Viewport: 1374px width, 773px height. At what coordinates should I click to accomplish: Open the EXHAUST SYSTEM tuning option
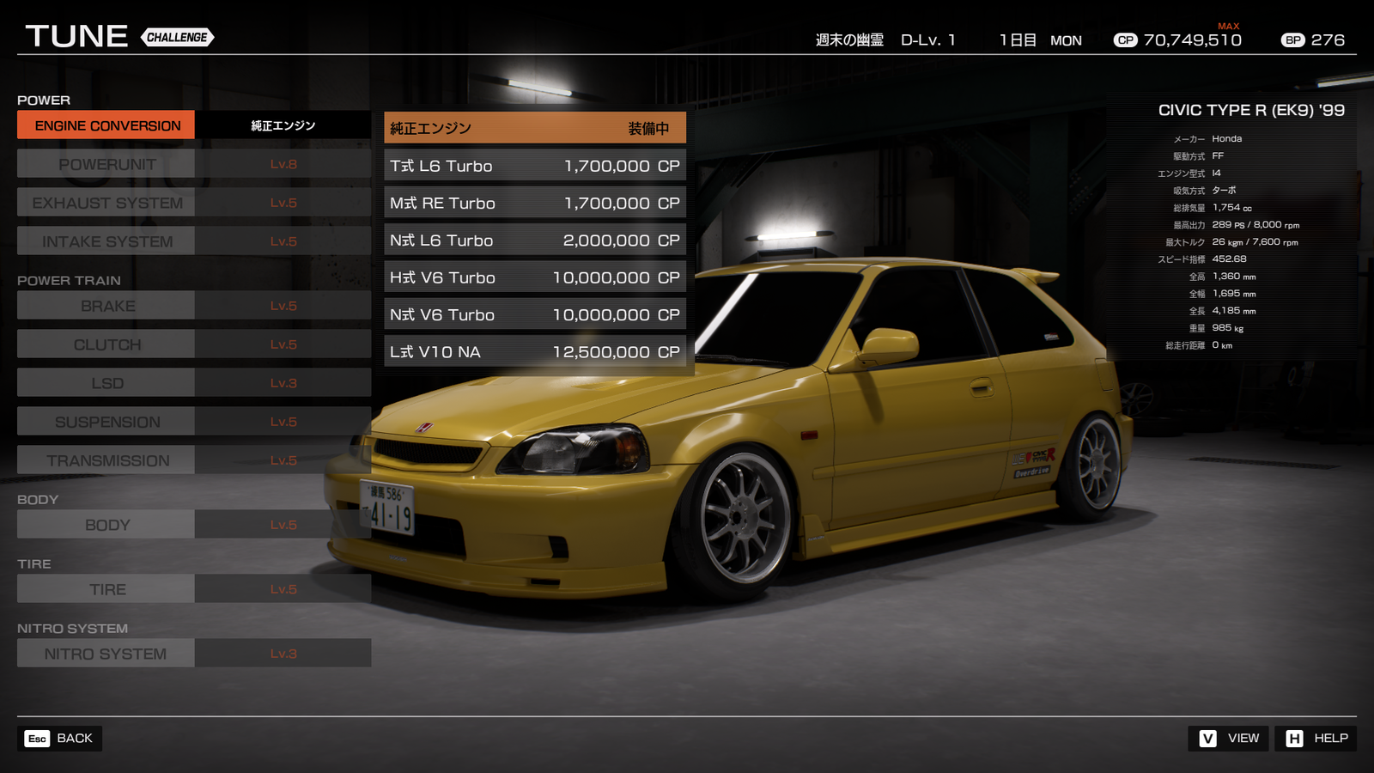coord(105,202)
